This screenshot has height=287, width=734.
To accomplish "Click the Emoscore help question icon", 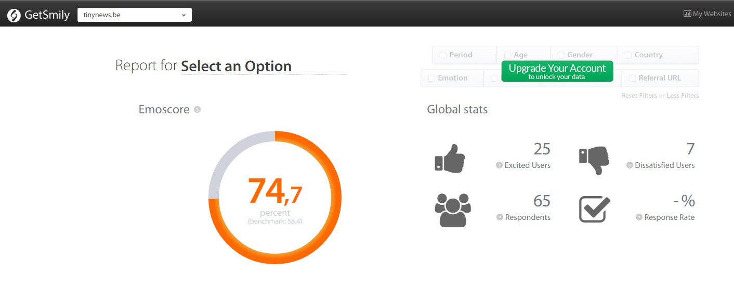I will (197, 110).
